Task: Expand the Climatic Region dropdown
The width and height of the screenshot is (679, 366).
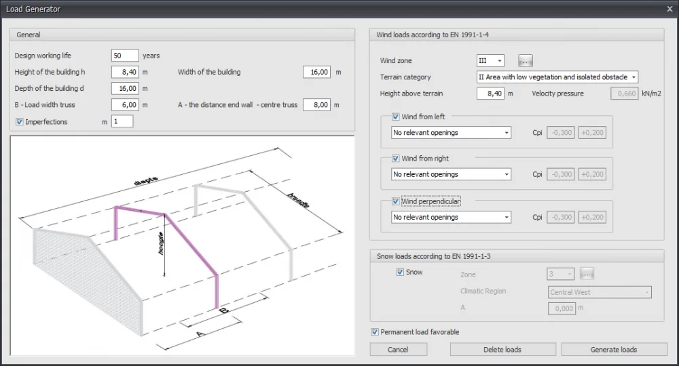Action: pos(600,292)
